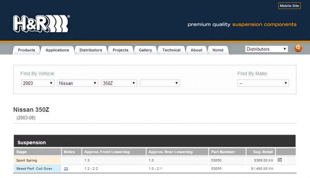This screenshot has height=178, width=310.
Task: Click the Find By Vehicle label
Action: pyautogui.click(x=37, y=73)
